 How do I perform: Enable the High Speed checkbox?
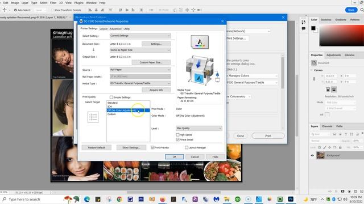[x=177, y=135]
